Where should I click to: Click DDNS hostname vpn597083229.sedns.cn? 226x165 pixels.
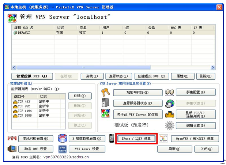click(66, 157)
